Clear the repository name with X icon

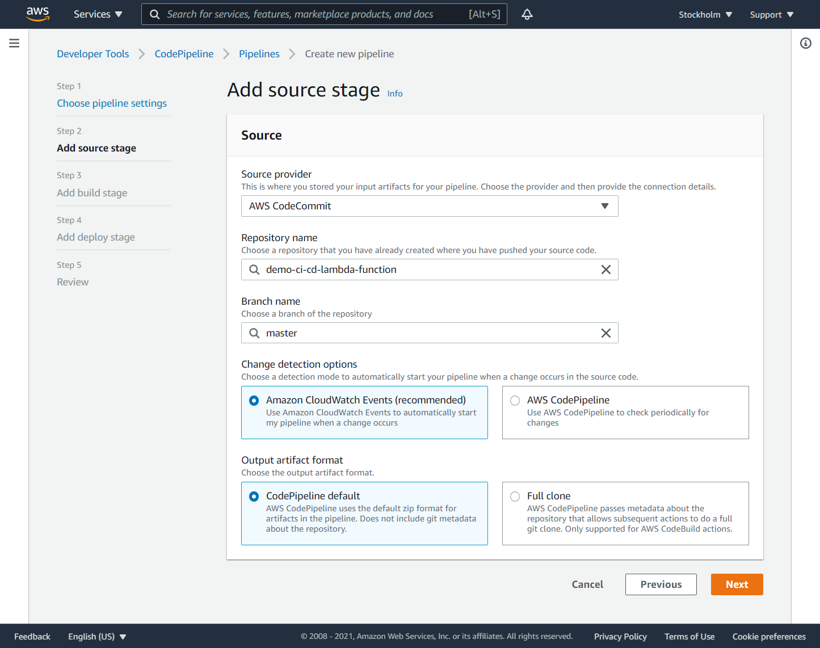pyautogui.click(x=606, y=270)
